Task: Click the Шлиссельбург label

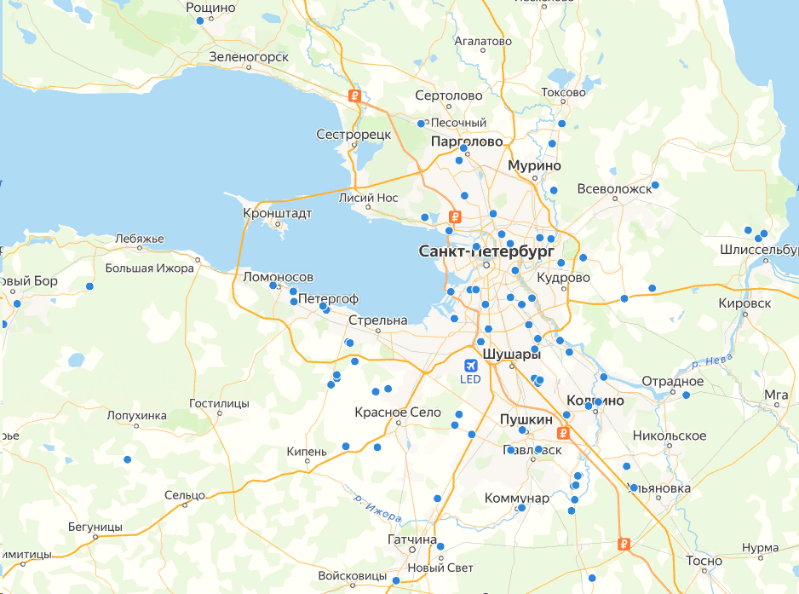Action: pyautogui.click(x=759, y=250)
